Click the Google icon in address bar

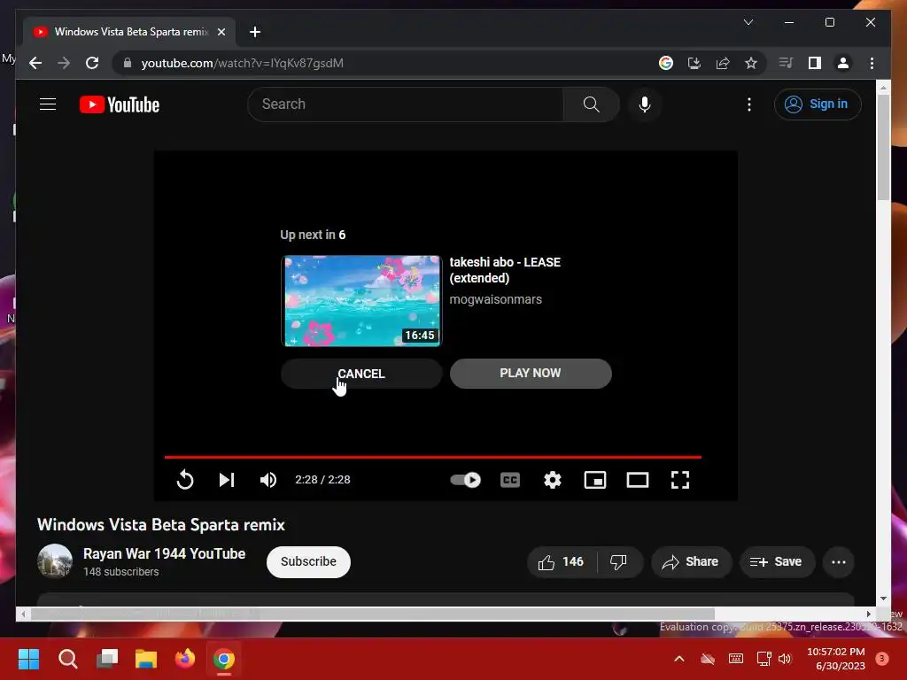(666, 63)
